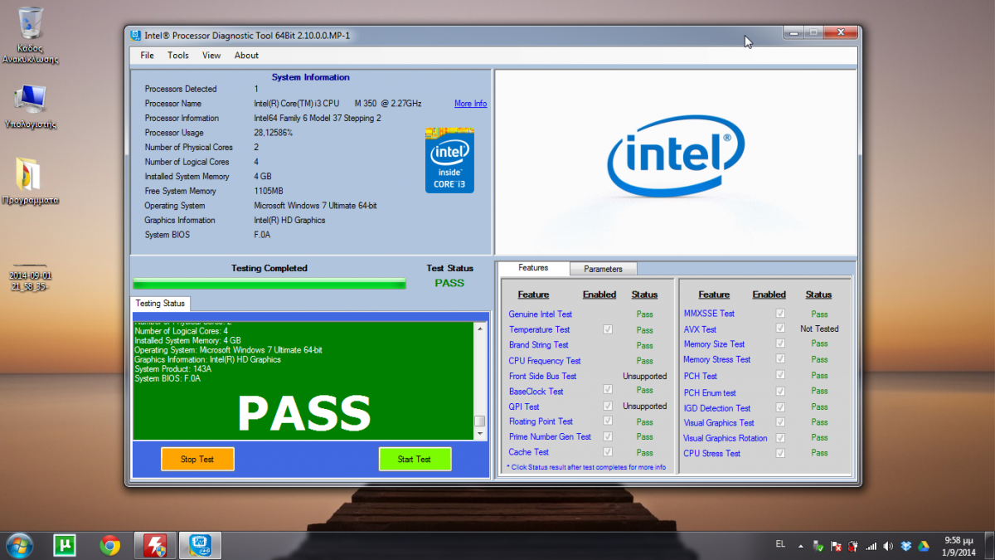Toggle the Floating Point Test checkbox
995x560 pixels.
(608, 421)
